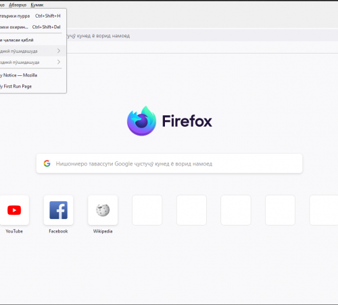338x305 pixels.
Task: Click the Google G icon in search box
Action: click(47, 163)
